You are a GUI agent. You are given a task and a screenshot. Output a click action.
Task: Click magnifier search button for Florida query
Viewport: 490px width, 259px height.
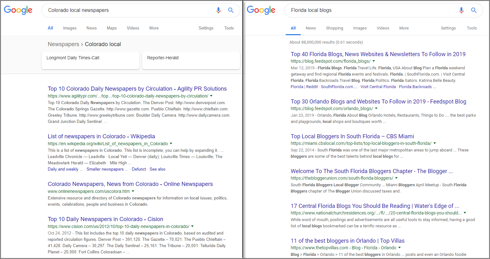tap(474, 10)
